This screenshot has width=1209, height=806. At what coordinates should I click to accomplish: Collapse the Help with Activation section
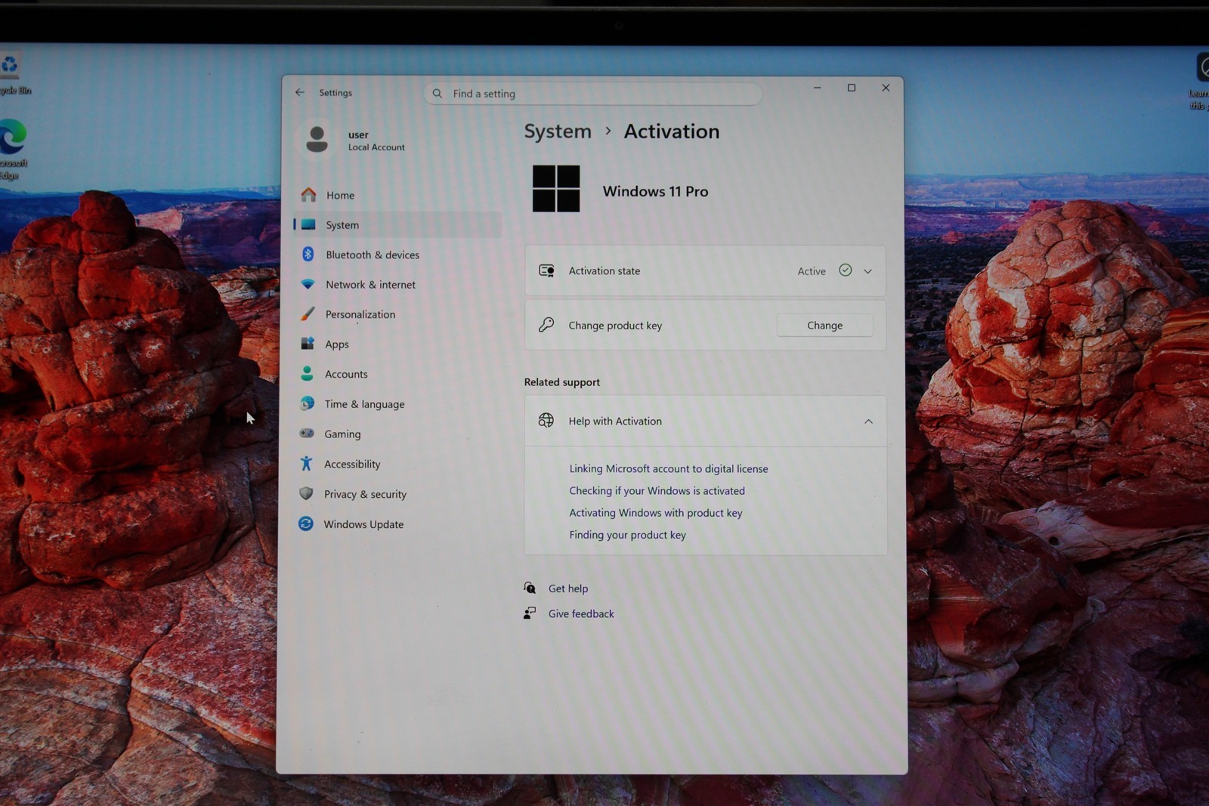pyautogui.click(x=868, y=422)
